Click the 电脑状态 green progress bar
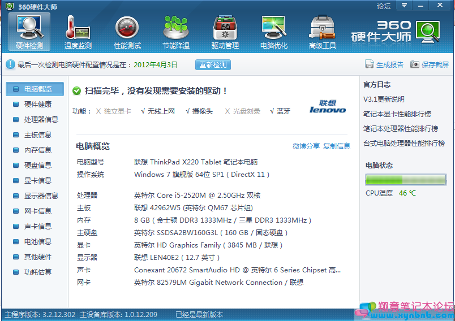The image size is (455, 321). pyautogui.click(x=406, y=180)
